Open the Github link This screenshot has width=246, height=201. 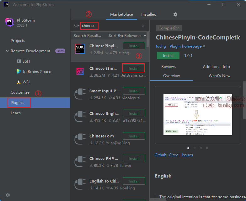(x=161, y=155)
